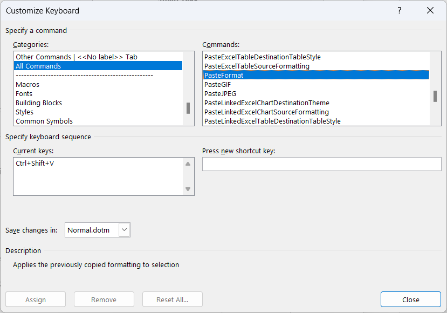
Task: Choose Building Blocks category
Action: click(39, 103)
